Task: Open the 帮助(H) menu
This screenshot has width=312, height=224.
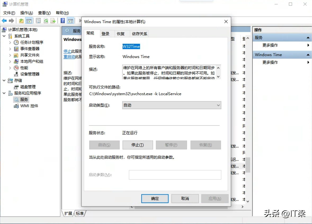Action: (x=62, y=13)
